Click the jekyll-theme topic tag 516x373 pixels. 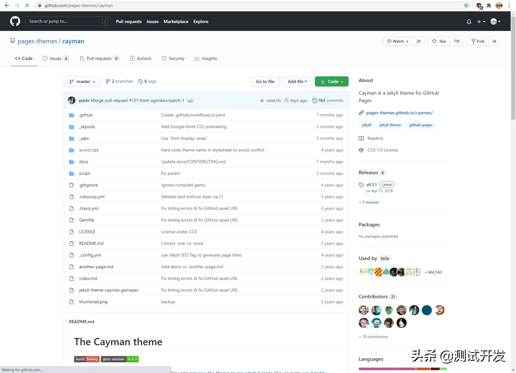pyautogui.click(x=390, y=125)
